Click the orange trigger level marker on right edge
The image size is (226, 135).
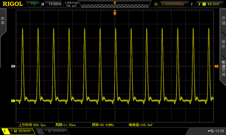pyautogui.click(x=217, y=66)
